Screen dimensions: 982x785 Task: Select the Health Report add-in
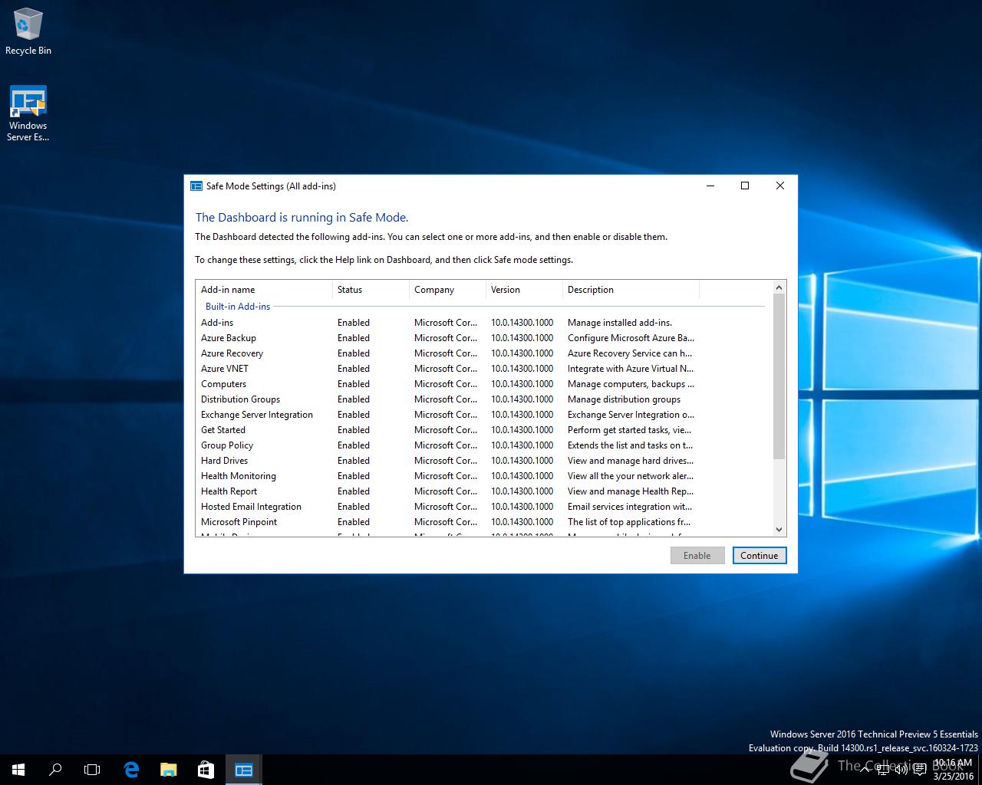click(x=447, y=491)
